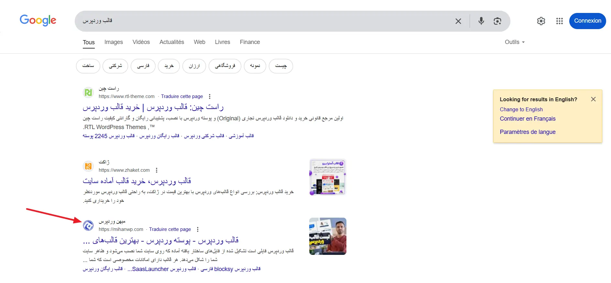Apply the 'ارزان' filter chip

coord(194,66)
